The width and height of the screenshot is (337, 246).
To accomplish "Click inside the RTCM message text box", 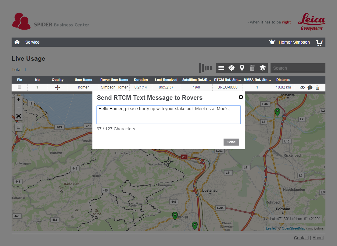I will click(x=168, y=115).
